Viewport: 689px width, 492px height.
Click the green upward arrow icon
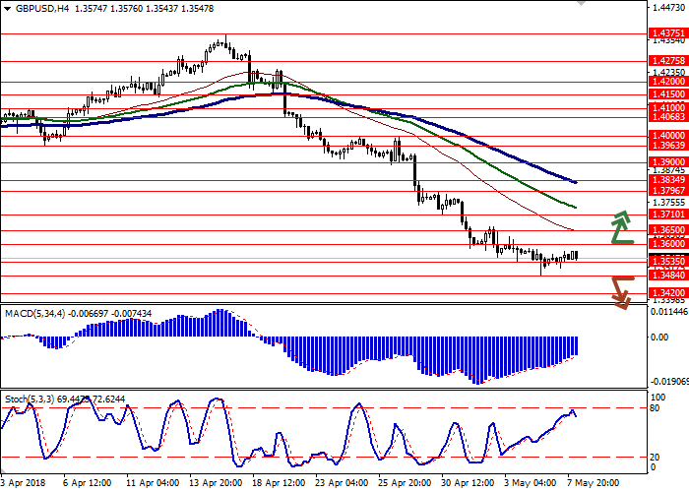pos(620,227)
